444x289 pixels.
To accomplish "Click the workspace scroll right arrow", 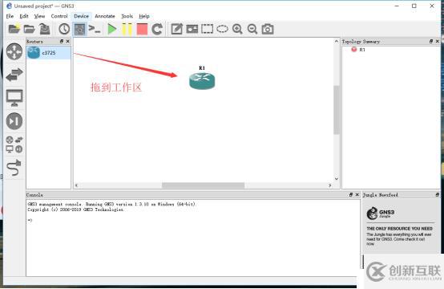I will [x=330, y=185].
